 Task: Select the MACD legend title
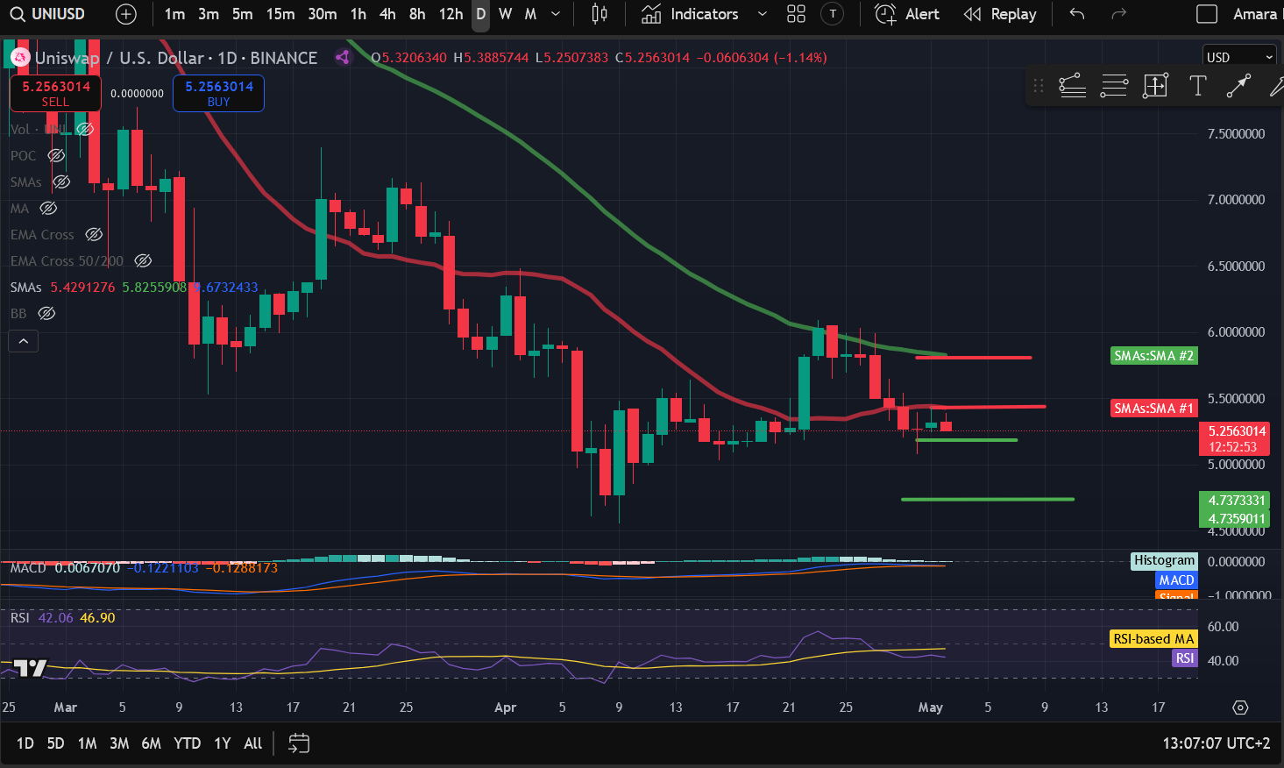28,568
